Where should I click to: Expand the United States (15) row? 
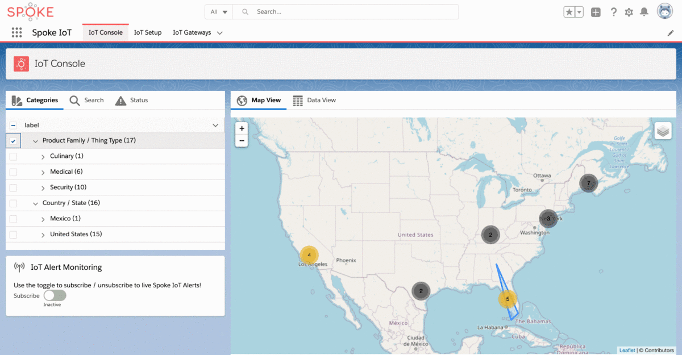(43, 235)
